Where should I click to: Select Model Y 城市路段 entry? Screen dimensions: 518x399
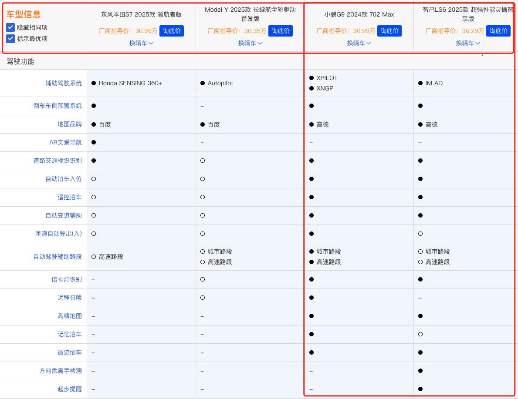pos(220,251)
